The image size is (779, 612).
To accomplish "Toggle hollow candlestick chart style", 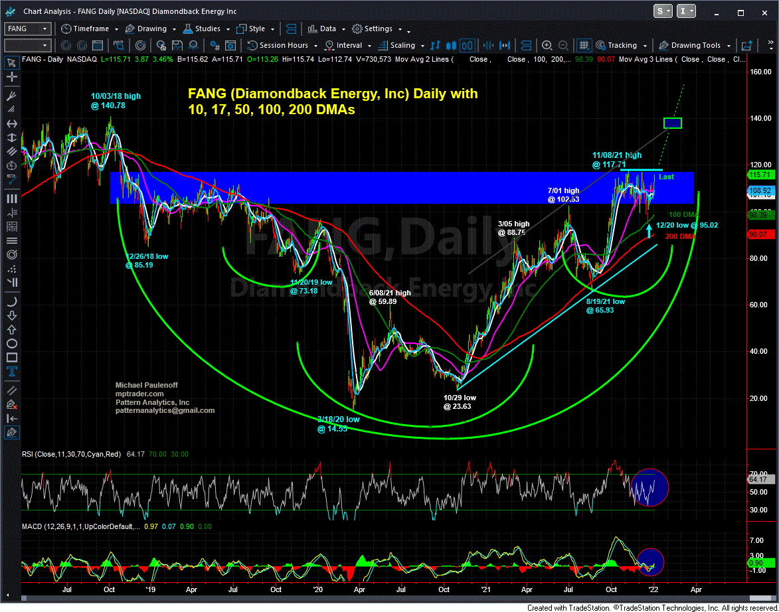I will (468, 45).
